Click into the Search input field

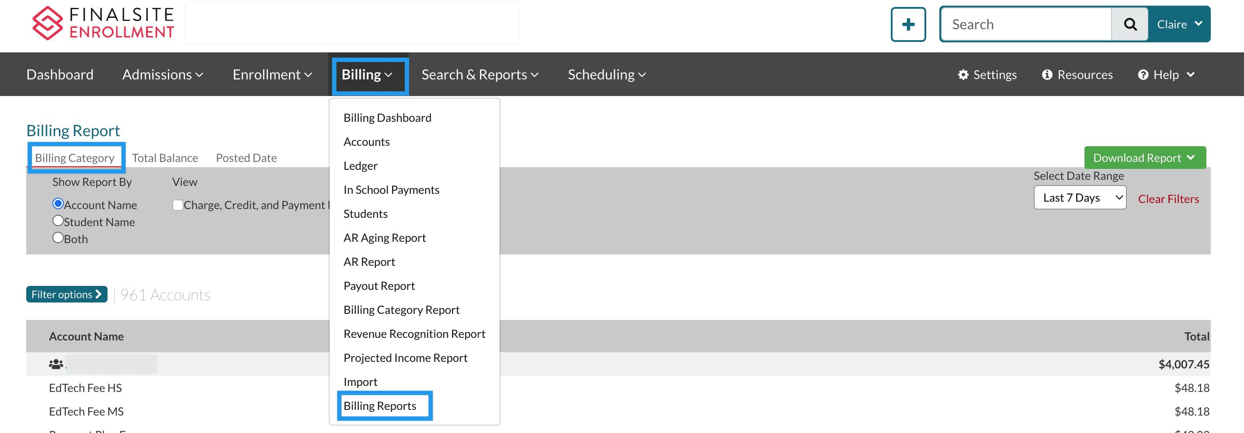1026,24
